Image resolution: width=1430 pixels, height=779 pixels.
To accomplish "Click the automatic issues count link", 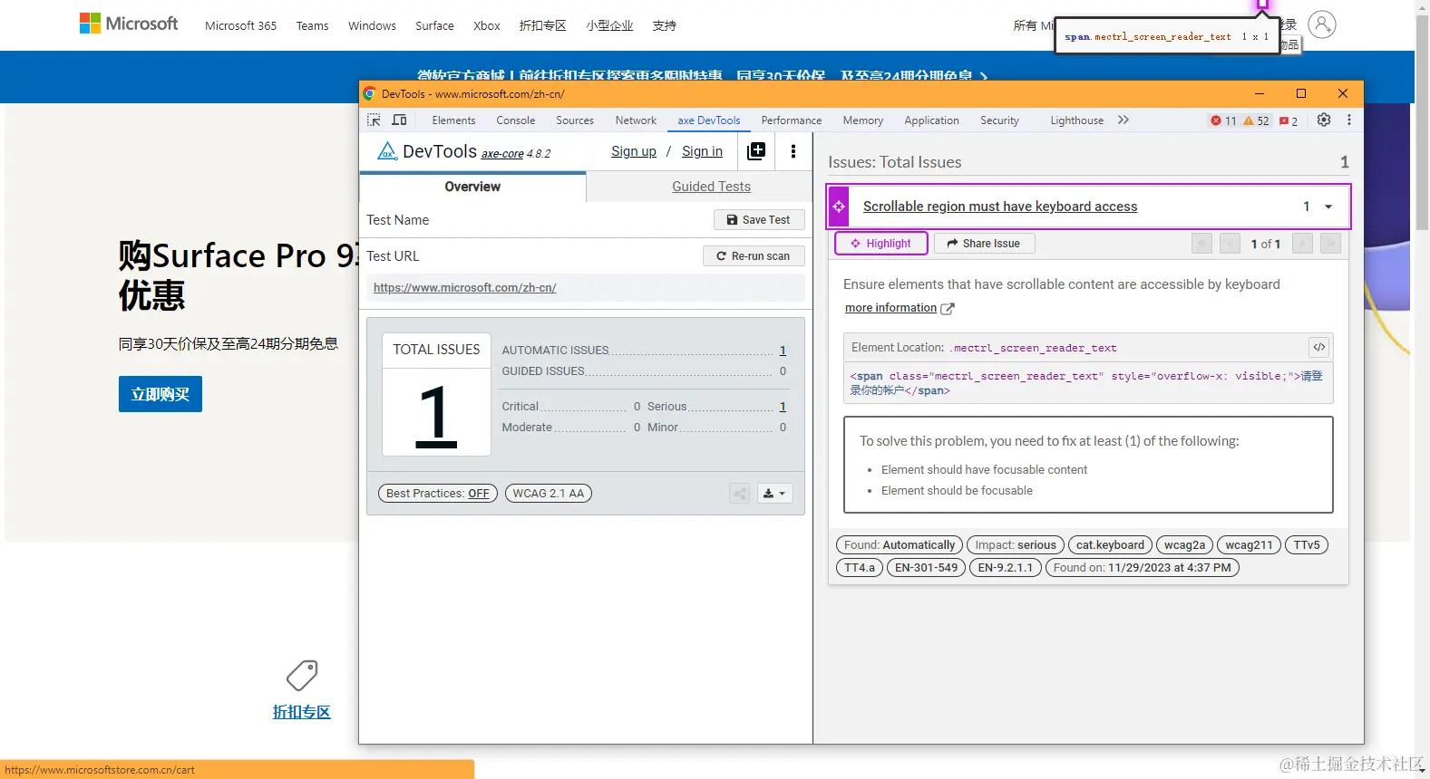I will (x=783, y=351).
